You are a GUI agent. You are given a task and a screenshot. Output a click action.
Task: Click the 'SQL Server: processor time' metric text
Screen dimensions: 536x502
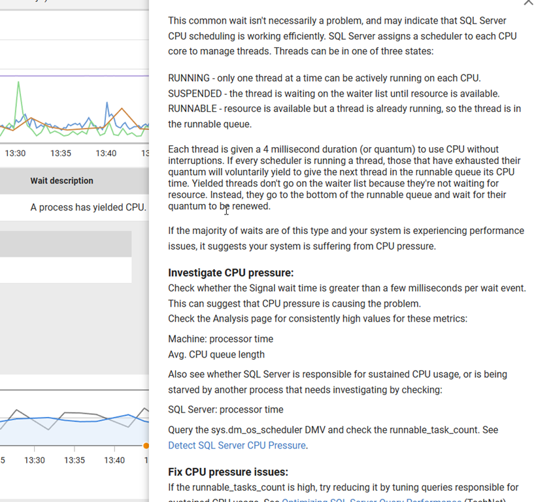coord(226,409)
